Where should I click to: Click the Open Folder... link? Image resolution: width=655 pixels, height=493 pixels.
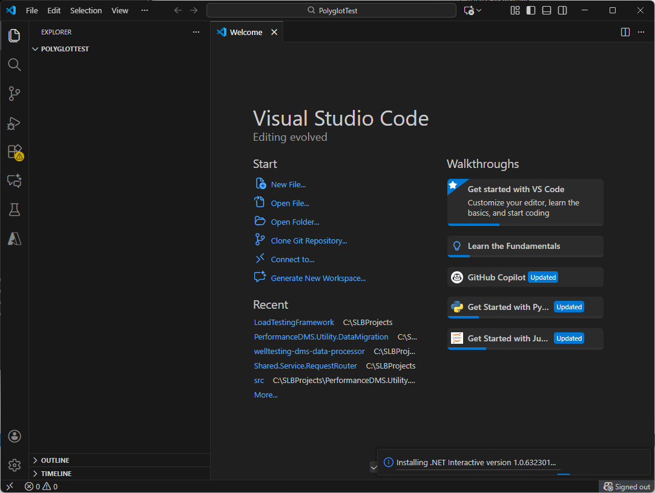(295, 222)
